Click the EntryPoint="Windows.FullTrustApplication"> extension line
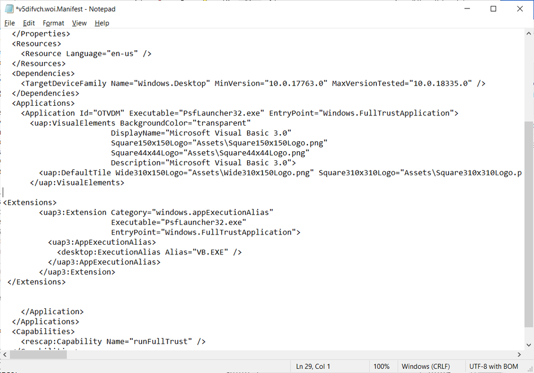 pos(206,232)
